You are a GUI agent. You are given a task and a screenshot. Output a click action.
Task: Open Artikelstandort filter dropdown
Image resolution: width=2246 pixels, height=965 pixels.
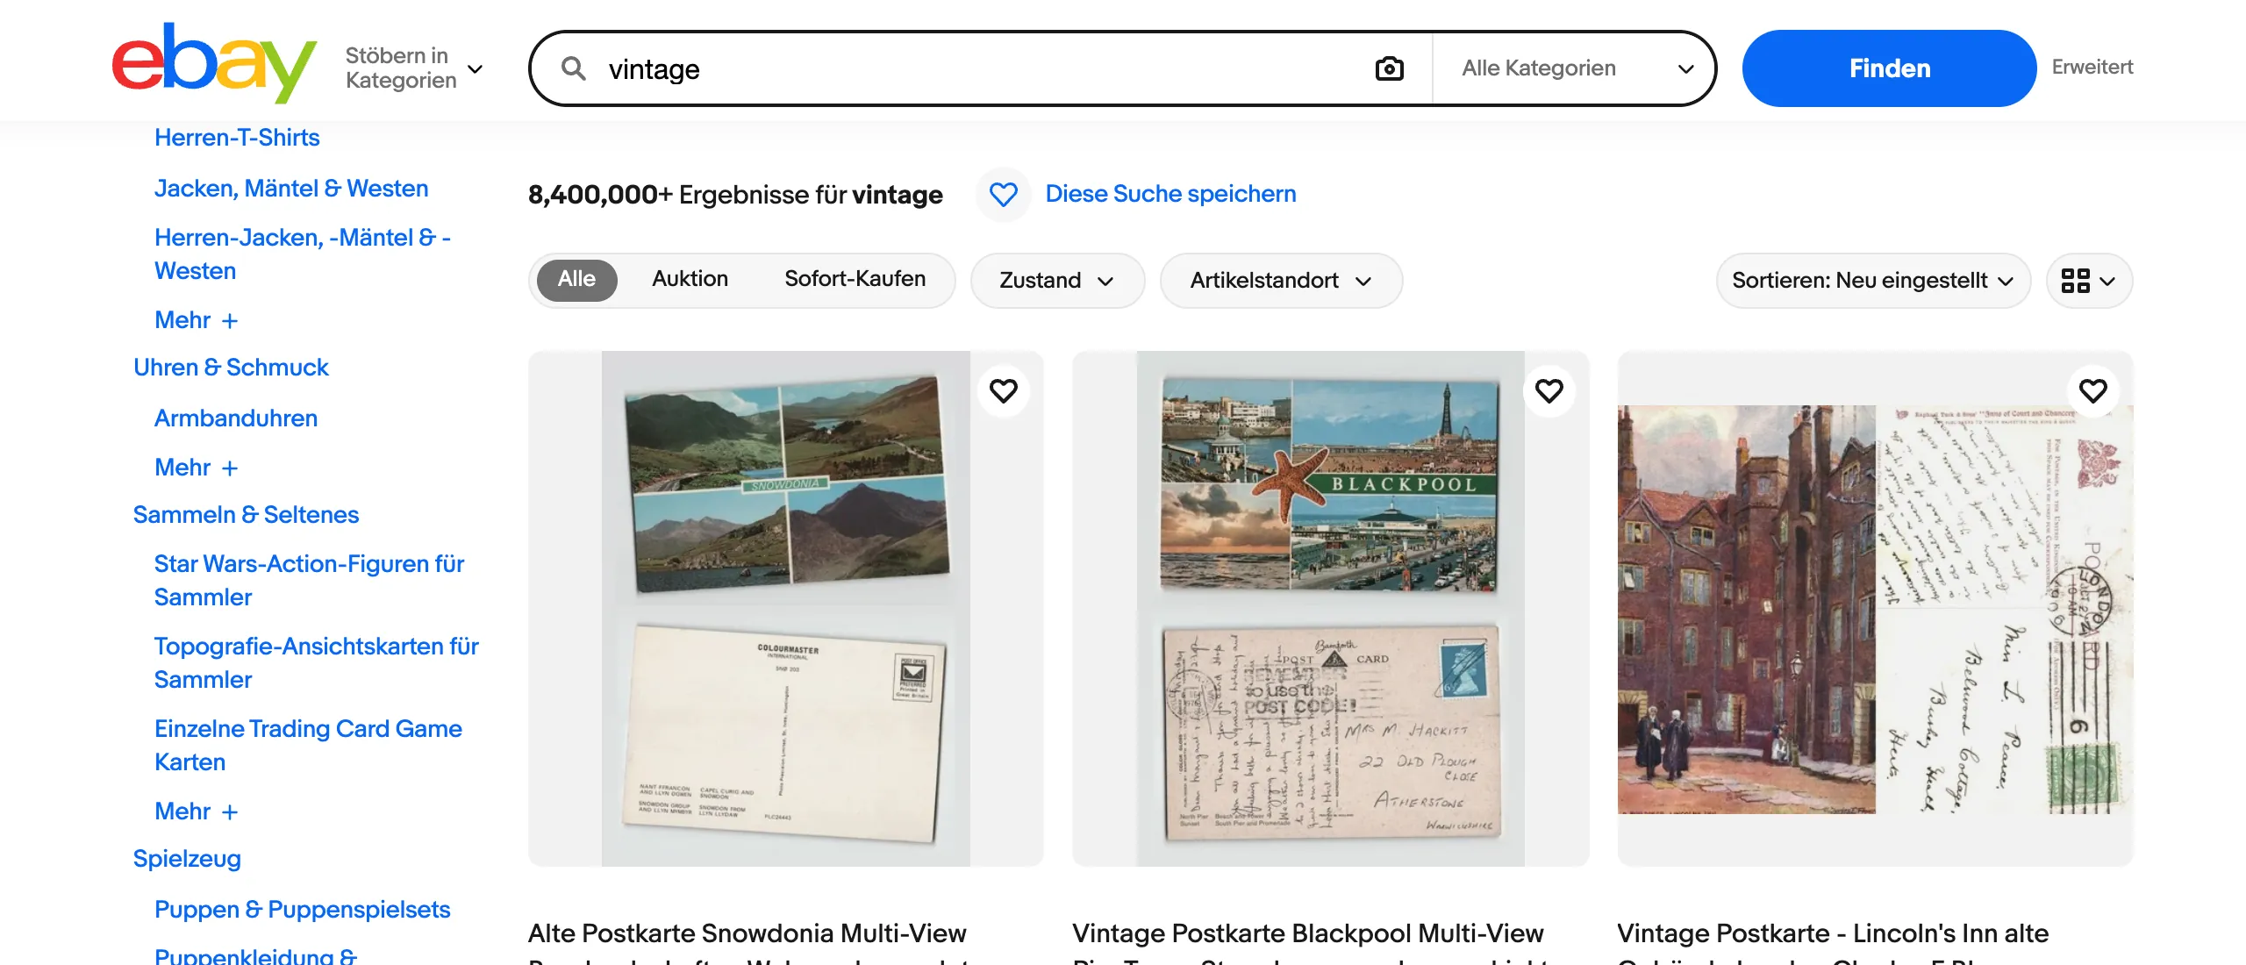(x=1281, y=281)
